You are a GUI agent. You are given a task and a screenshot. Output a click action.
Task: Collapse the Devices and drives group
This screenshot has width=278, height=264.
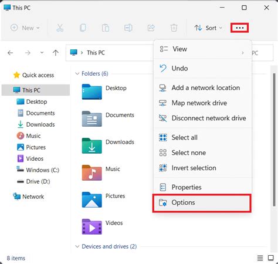[77, 246]
